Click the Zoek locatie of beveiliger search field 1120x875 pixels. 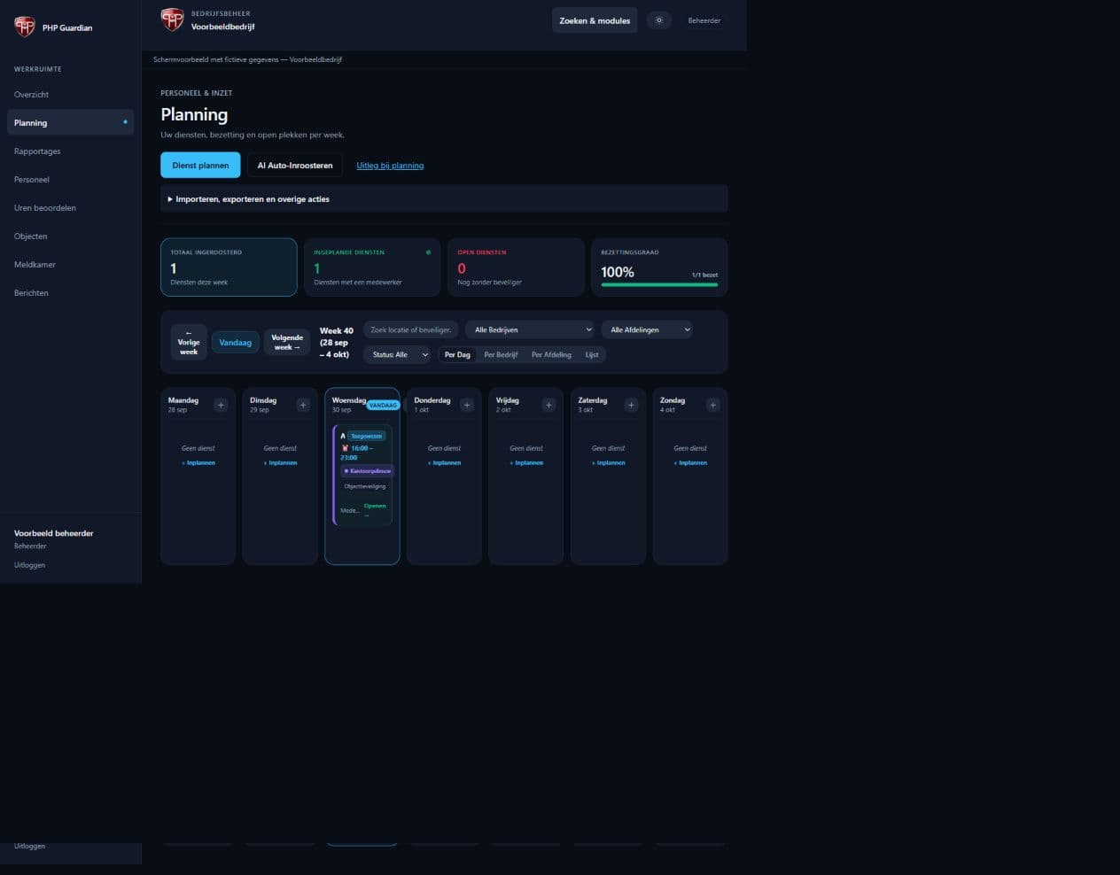[x=411, y=329]
